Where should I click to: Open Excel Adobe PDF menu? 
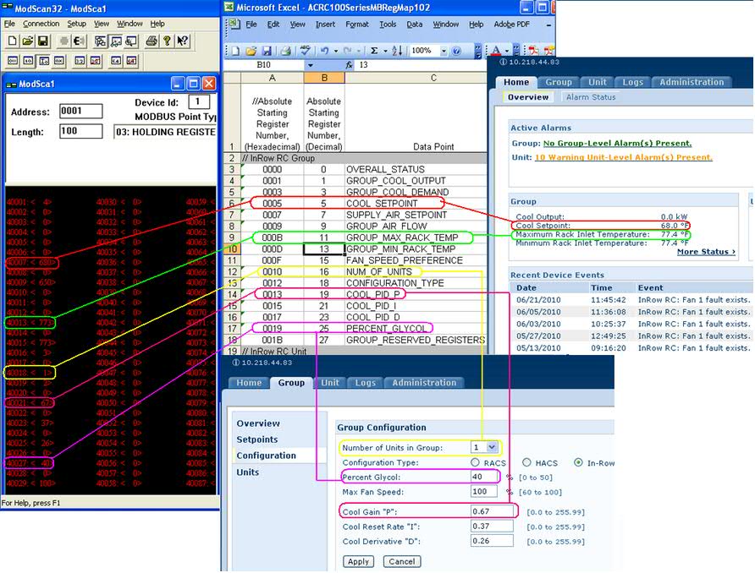511,24
